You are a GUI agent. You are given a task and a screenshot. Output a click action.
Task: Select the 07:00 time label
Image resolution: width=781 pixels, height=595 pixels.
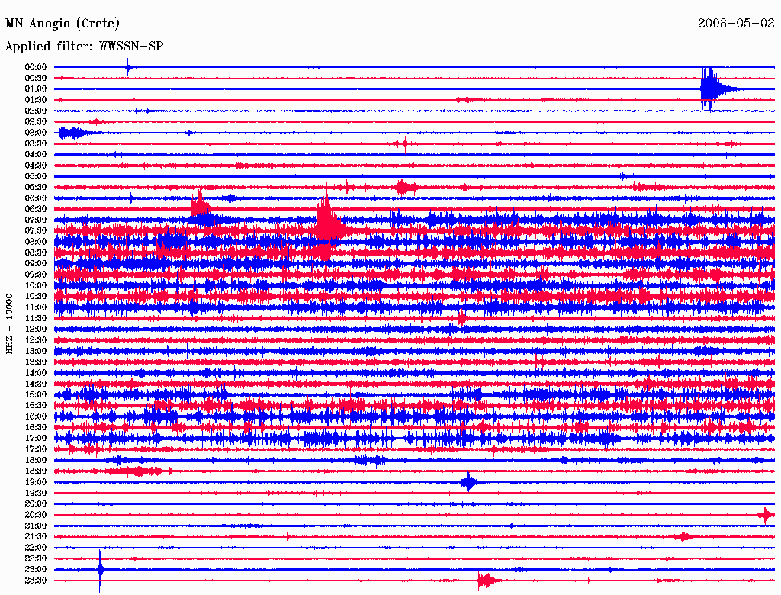coord(36,220)
